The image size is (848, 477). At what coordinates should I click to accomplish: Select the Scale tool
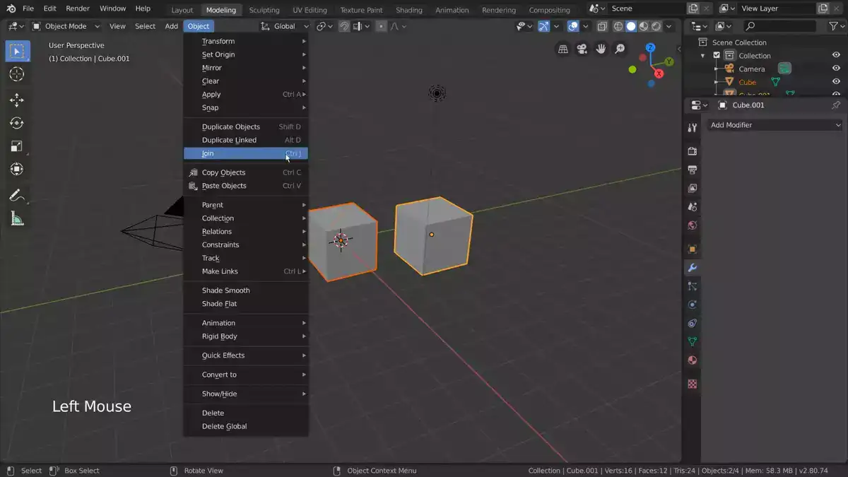point(17,146)
